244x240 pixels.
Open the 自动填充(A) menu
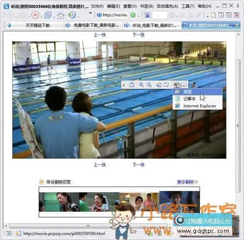(167, 6)
